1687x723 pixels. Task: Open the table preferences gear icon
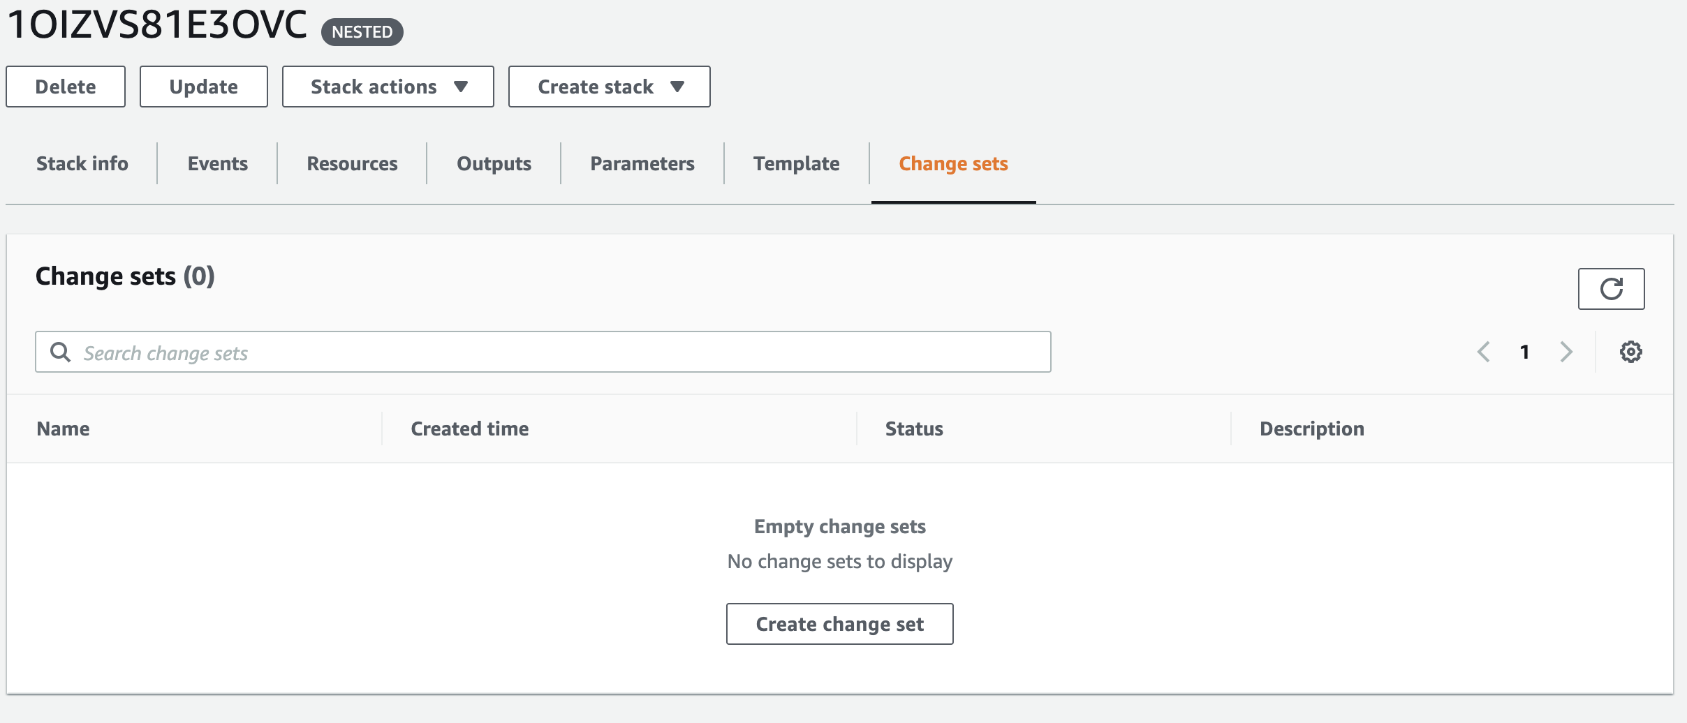(1630, 351)
